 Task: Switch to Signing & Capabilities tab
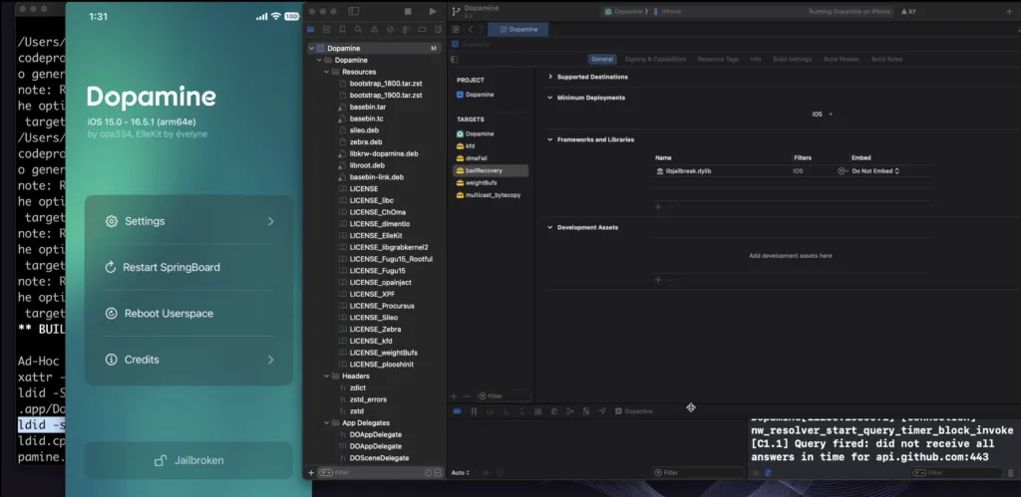coord(655,59)
